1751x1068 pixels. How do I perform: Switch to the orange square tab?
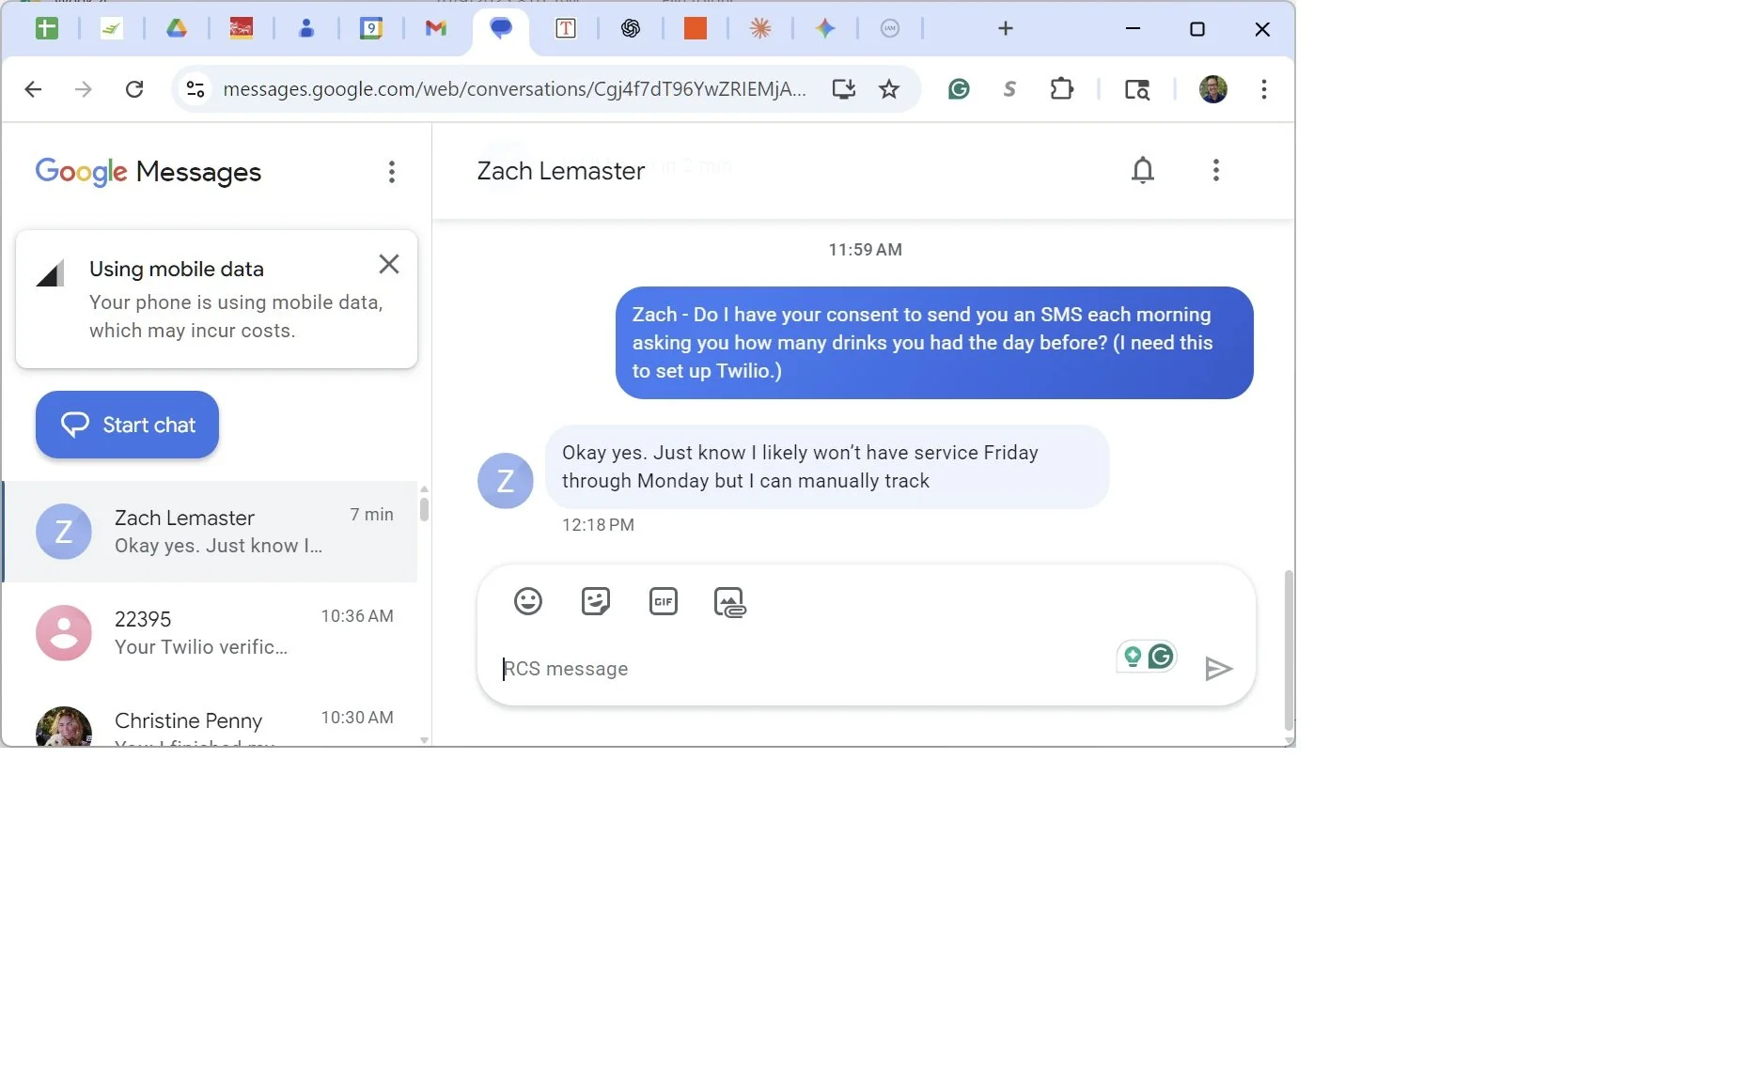pyautogui.click(x=696, y=29)
